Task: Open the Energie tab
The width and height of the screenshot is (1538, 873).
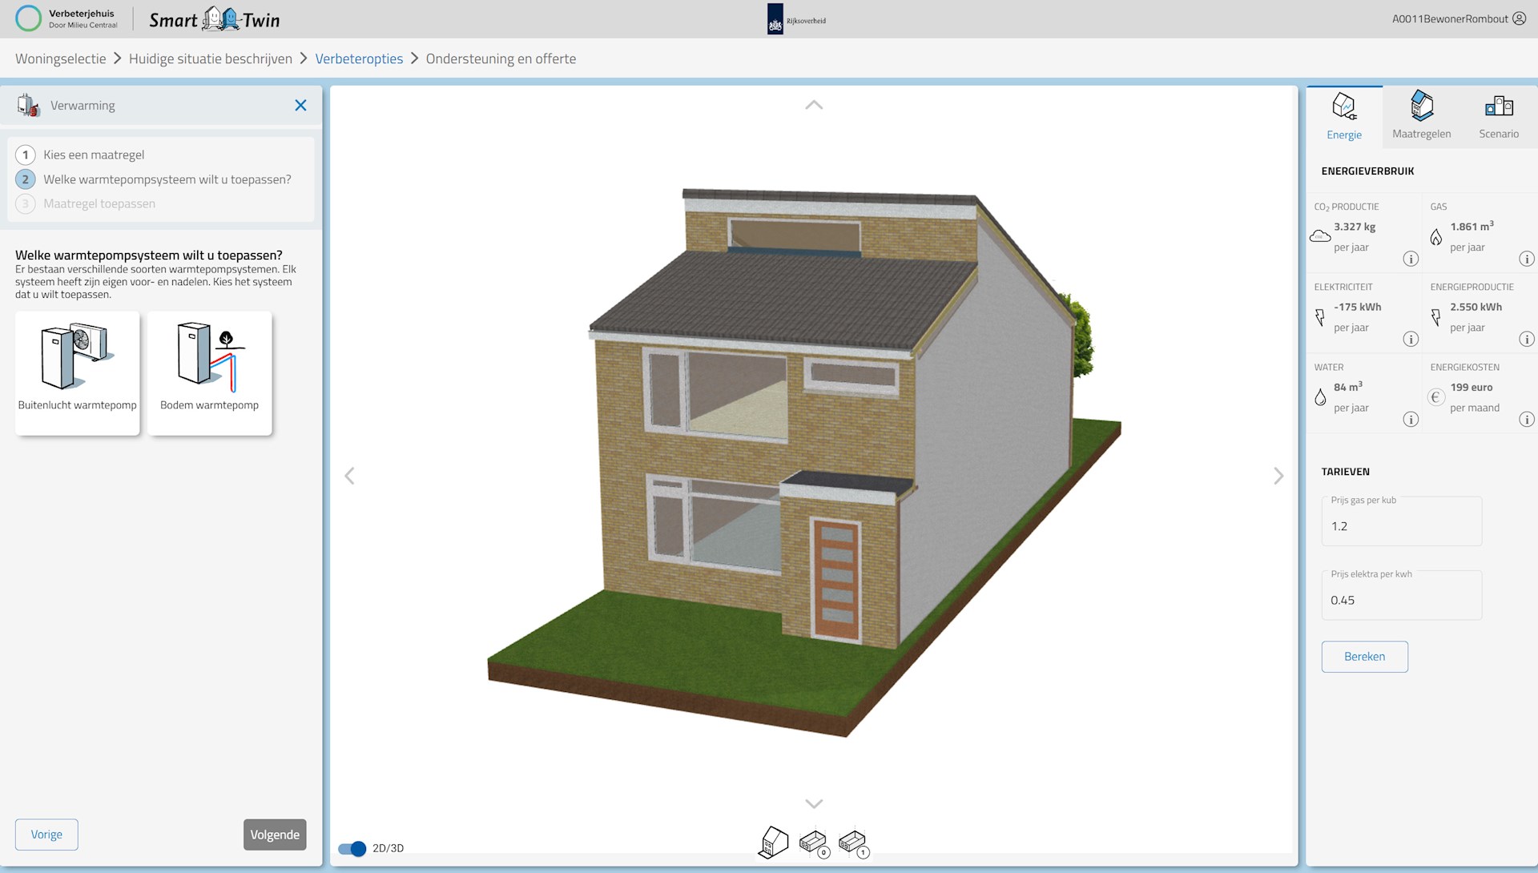Action: pos(1344,117)
